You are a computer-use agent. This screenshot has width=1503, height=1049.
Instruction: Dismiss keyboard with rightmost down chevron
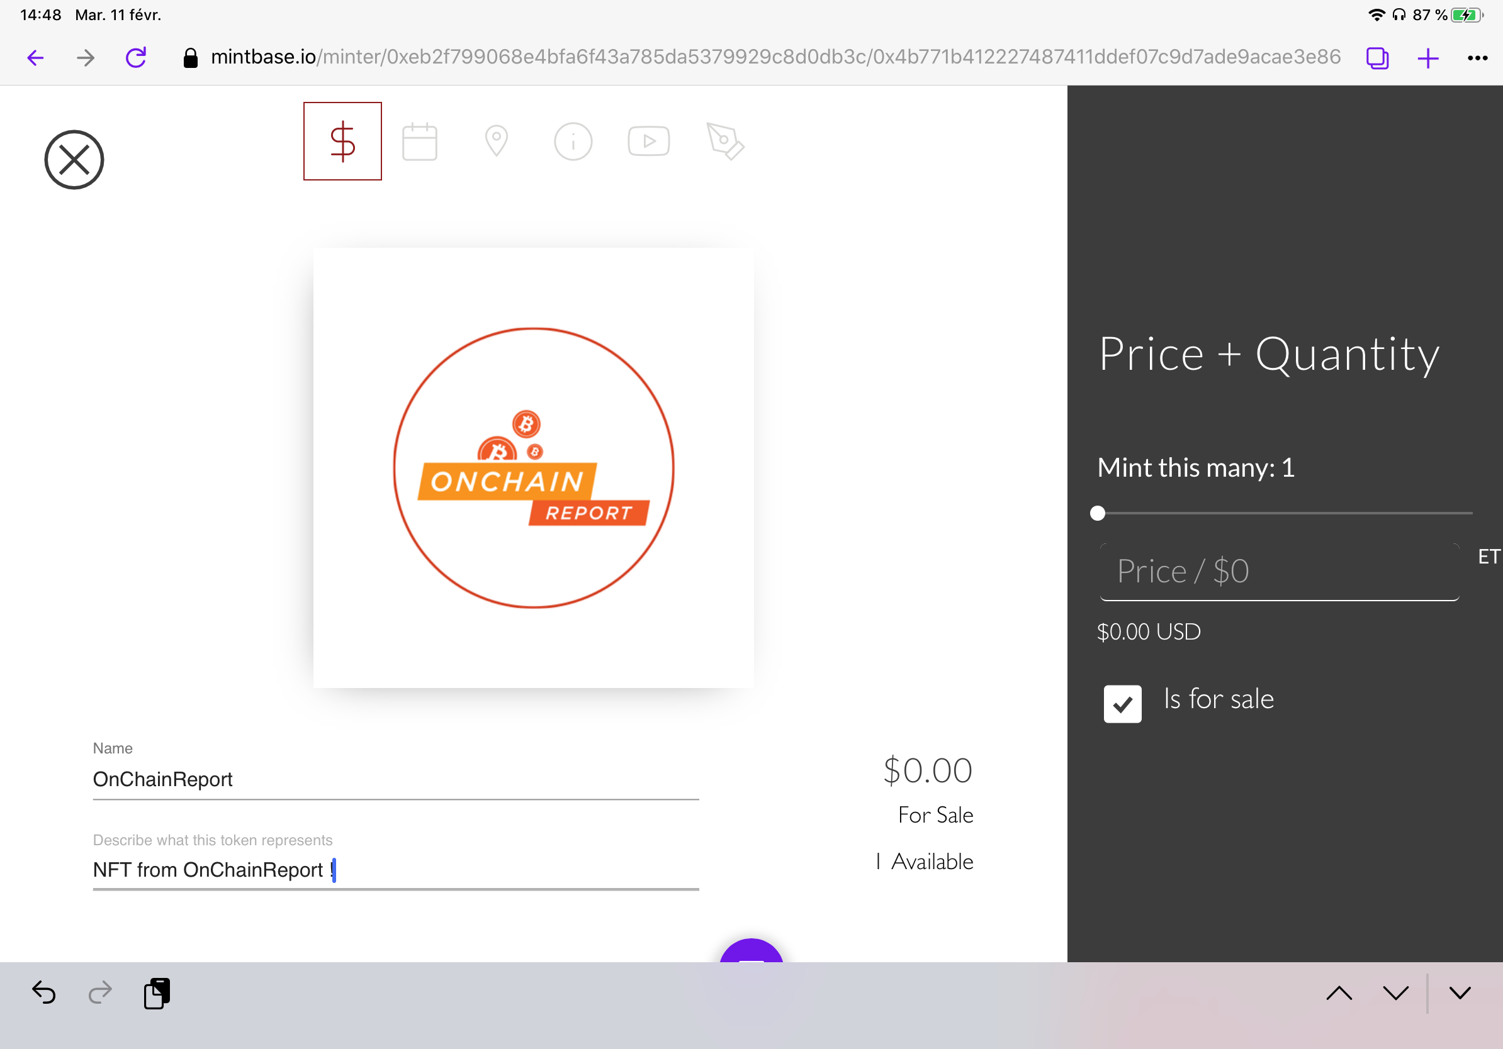[x=1460, y=994]
